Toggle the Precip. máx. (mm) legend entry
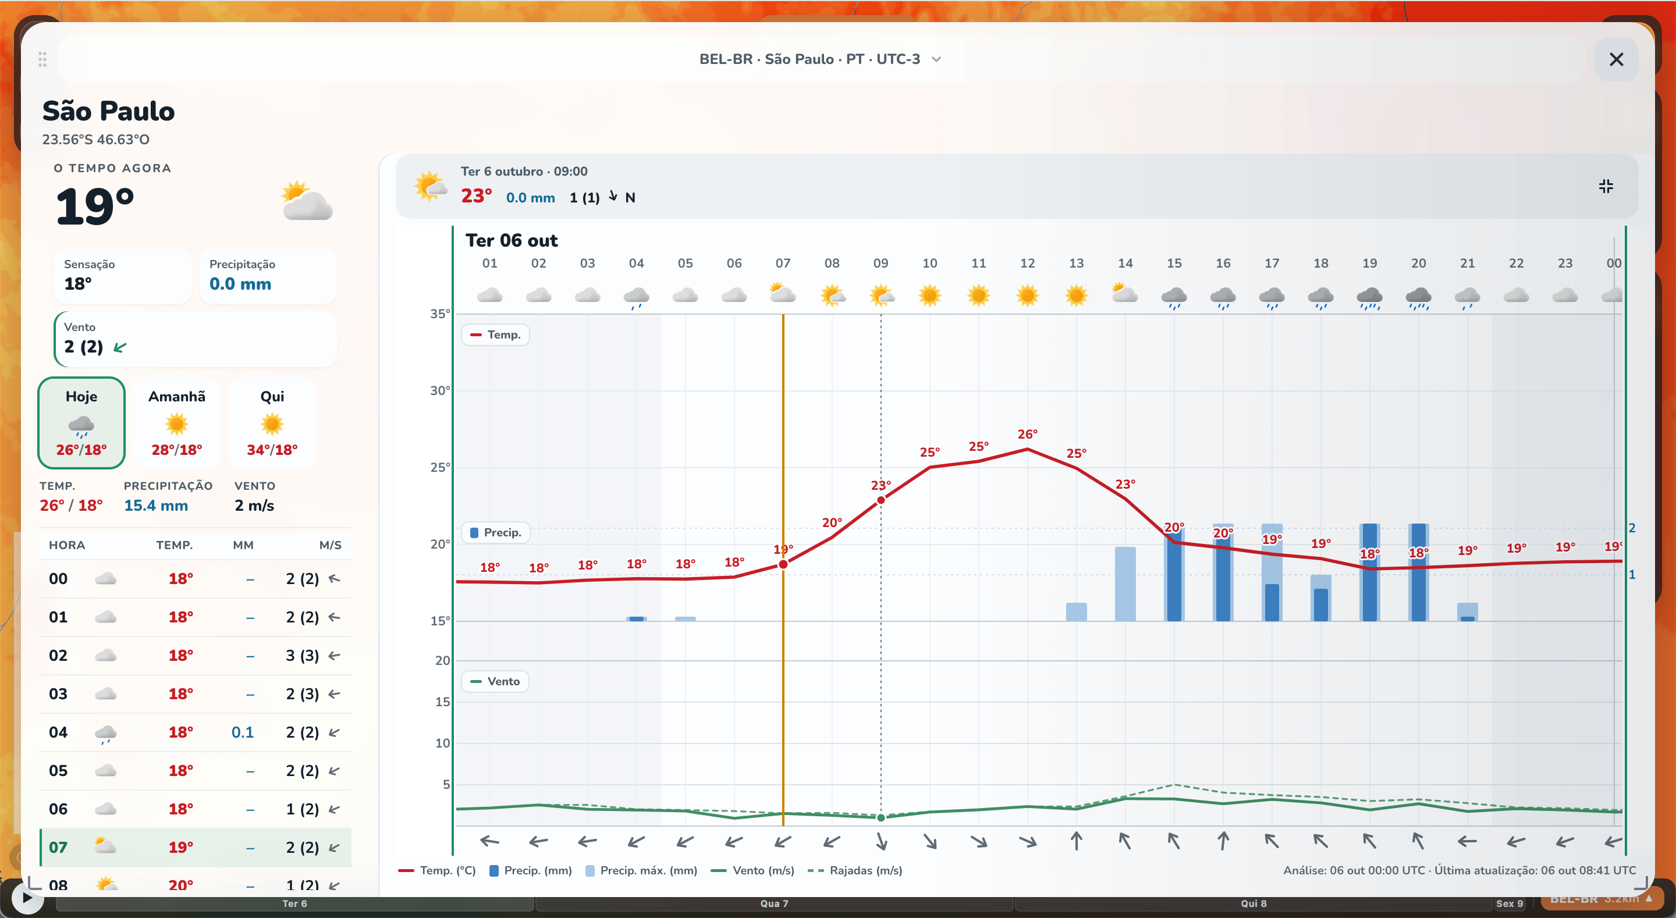The image size is (1676, 918). pos(641,870)
